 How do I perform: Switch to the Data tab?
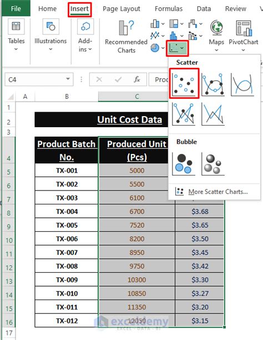[204, 9]
